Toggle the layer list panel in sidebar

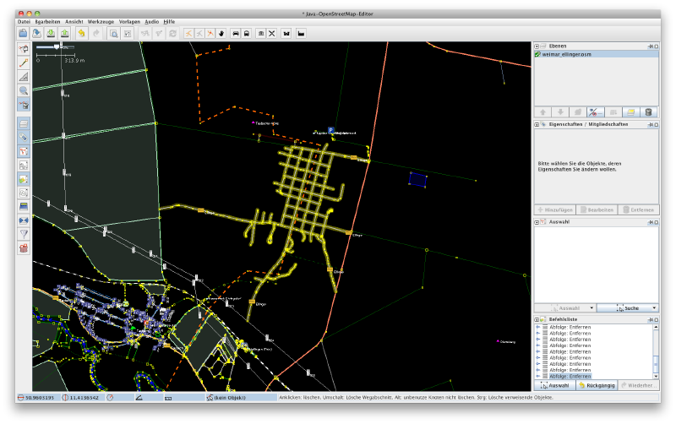(24, 123)
